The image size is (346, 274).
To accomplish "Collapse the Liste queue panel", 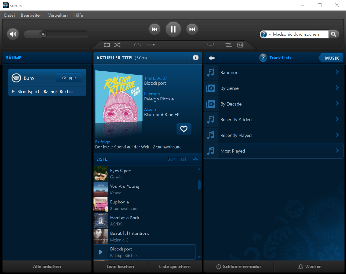I will click(x=195, y=159).
